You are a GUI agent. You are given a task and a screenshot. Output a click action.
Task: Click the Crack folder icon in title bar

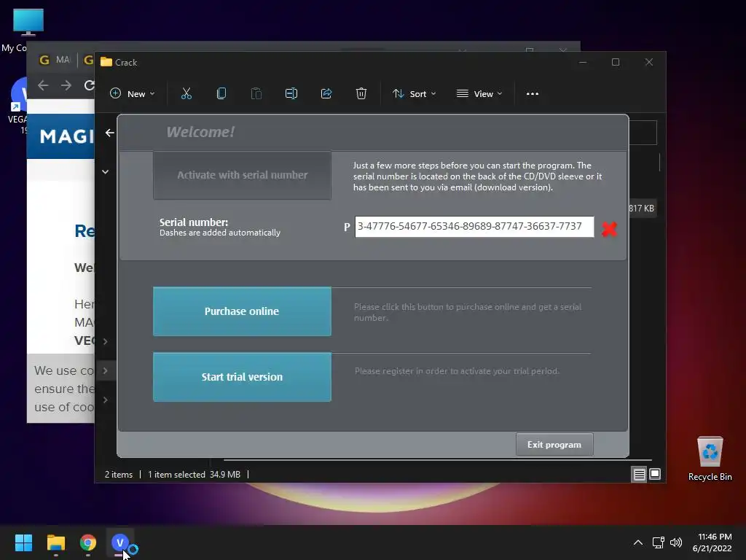[106, 63]
